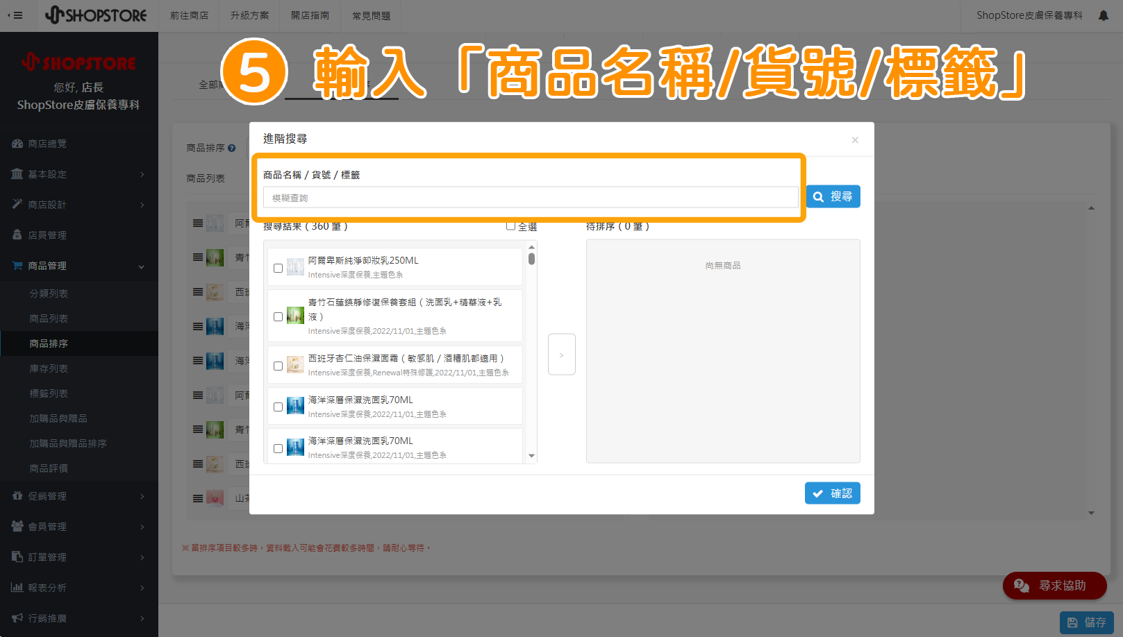Click the 會員管理 people icon in sidebar
The width and height of the screenshot is (1123, 637).
(x=17, y=526)
